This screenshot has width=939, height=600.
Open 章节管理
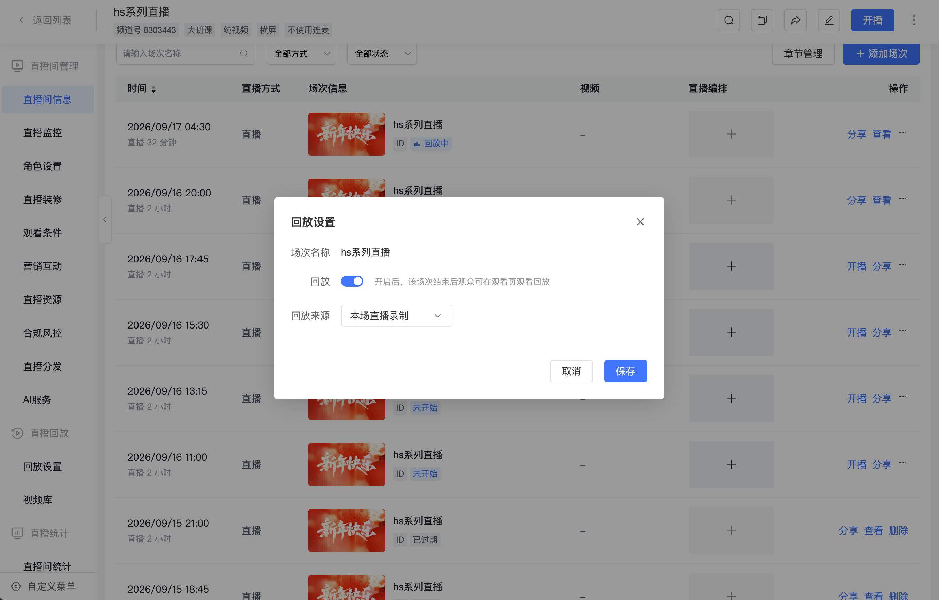click(x=803, y=54)
